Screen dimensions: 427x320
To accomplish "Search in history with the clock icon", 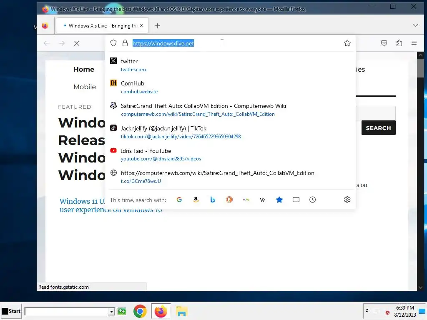I will pos(313,200).
